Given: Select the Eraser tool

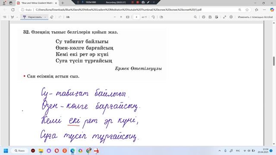Looking at the screenshot, I should pos(52,17).
